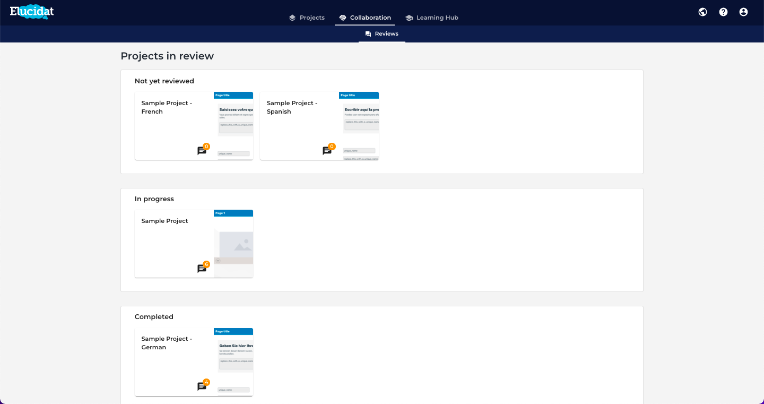Go to the Projects tab

click(307, 18)
